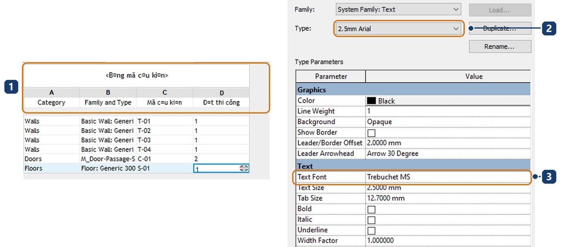
Task: Click the spinner icon in the Floors row
Action: pos(244,168)
